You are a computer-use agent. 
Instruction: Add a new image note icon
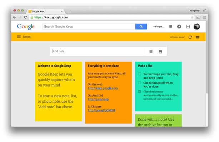coord(160,51)
